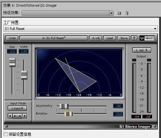Screen dimensions: 161x138
Task: Click the Rotation value field -23.0
Action: pyautogui.click(x=118, y=114)
